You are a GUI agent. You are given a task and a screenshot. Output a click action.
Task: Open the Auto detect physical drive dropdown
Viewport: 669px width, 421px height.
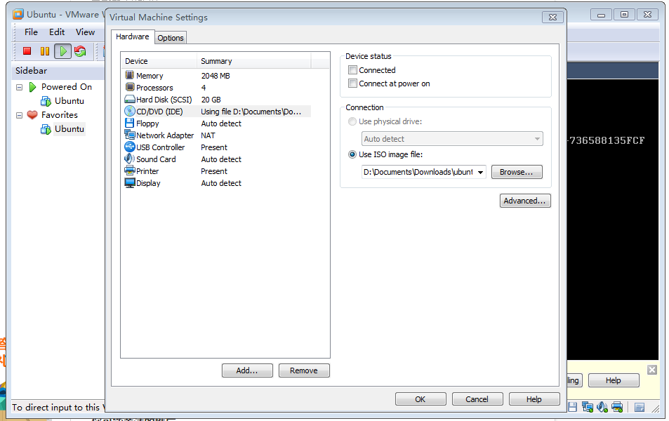point(452,139)
